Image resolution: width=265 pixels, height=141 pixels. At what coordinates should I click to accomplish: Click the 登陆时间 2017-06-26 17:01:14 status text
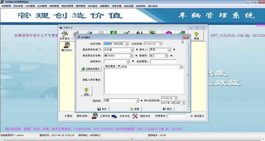click(x=57, y=135)
